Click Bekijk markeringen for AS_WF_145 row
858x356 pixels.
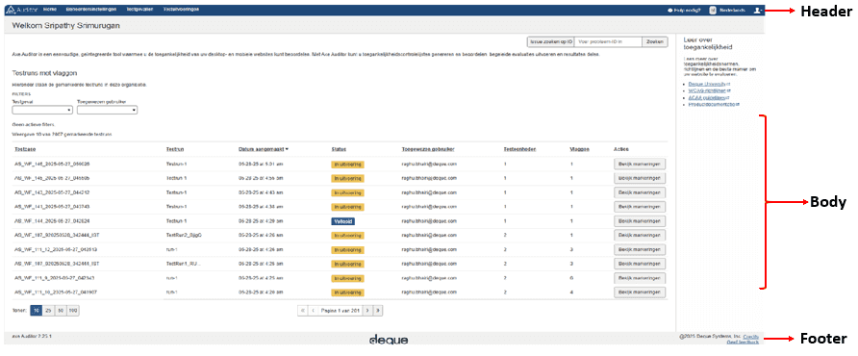point(640,178)
